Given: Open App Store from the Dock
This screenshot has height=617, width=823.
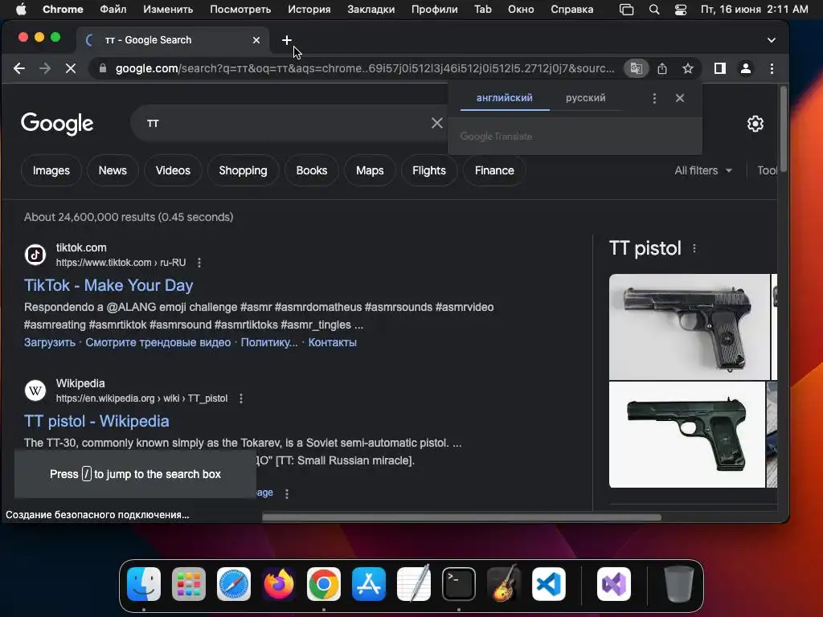Looking at the screenshot, I should (x=369, y=584).
